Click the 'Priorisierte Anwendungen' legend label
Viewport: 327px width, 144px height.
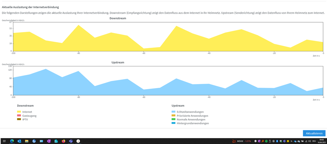tap(192, 116)
